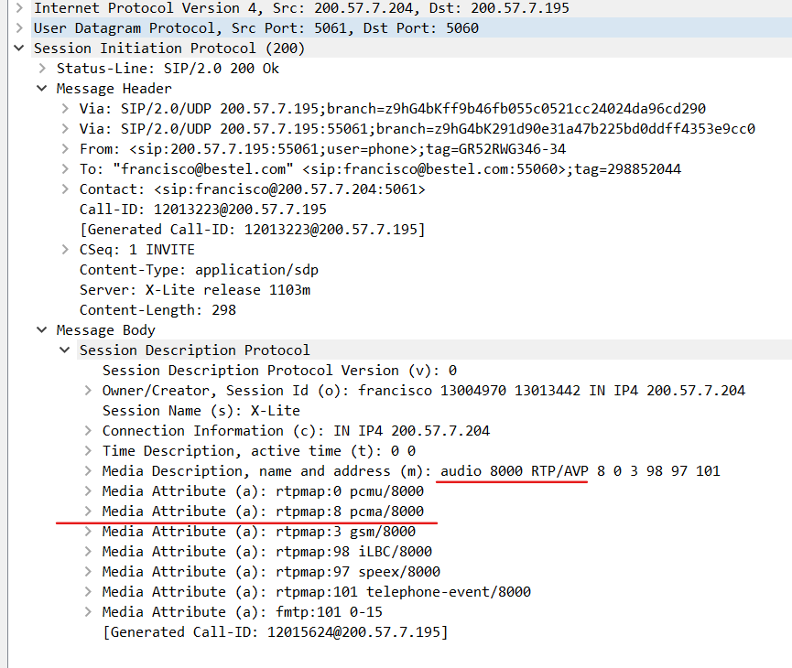The height and width of the screenshot is (668, 792).
Task: Expand the CSeq: 1 INVITE entry
Action: click(65, 250)
